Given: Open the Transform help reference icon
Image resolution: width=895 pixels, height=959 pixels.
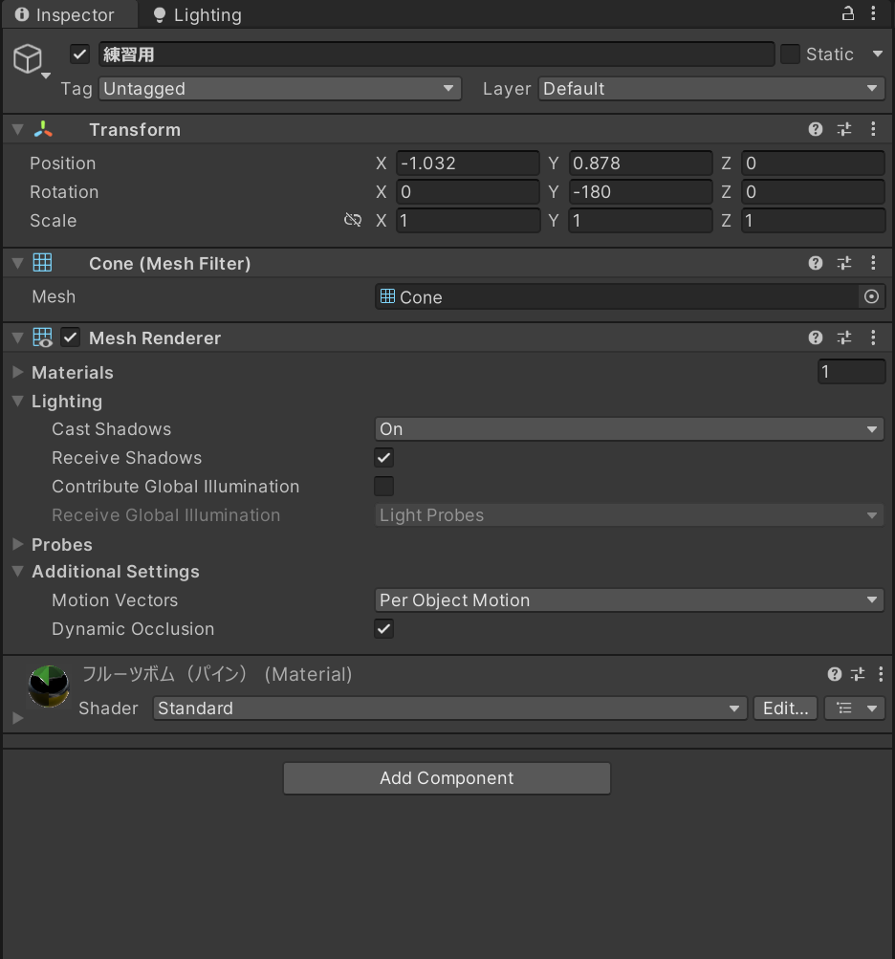Looking at the screenshot, I should (816, 129).
